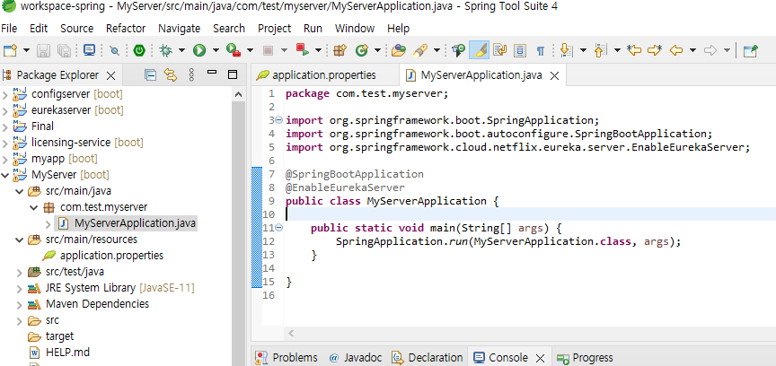Image resolution: width=776 pixels, height=366 pixels.
Task: Open the Run configurations dropdown arrow
Action: 216,50
